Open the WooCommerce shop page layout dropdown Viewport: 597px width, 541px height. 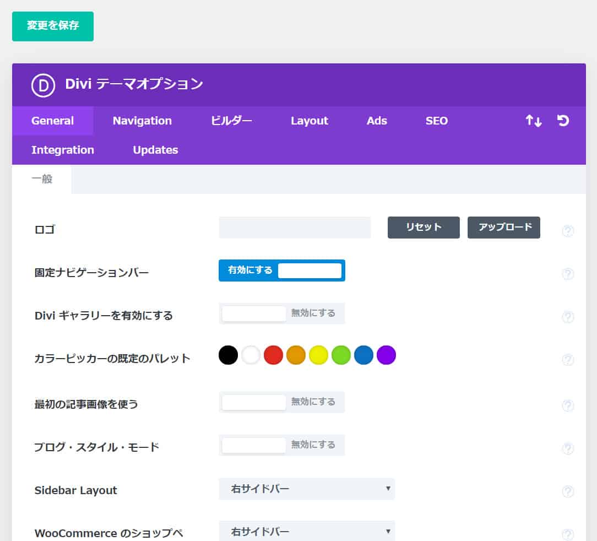(307, 531)
